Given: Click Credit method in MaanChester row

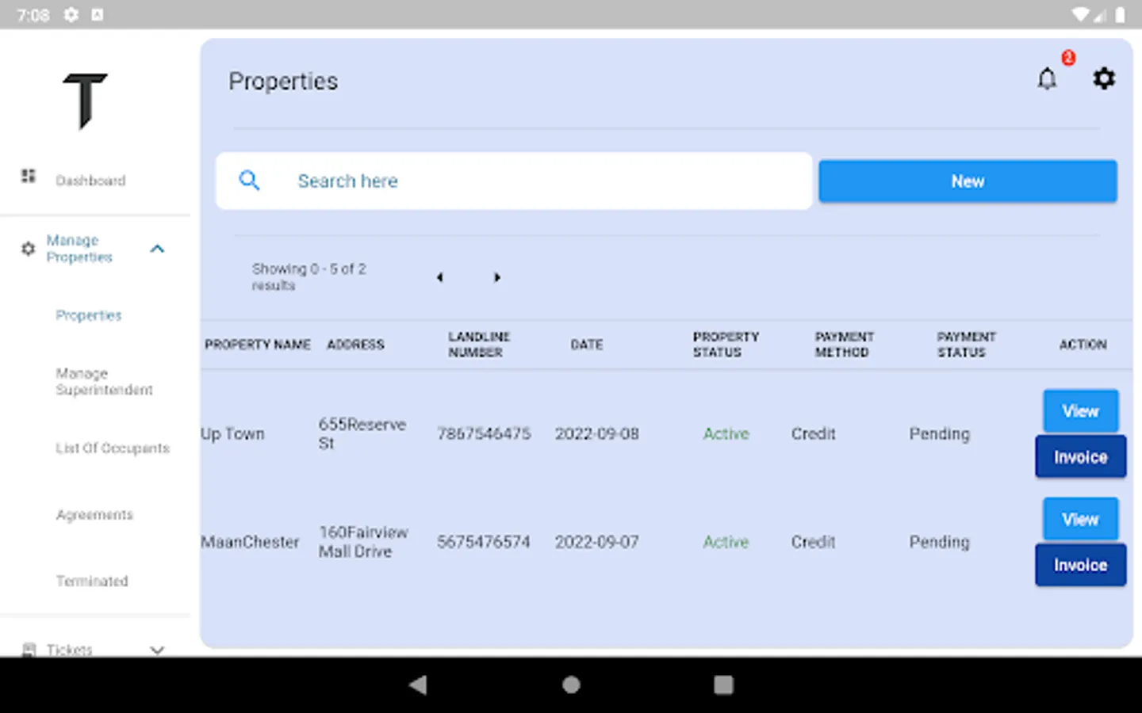Looking at the screenshot, I should tap(813, 542).
